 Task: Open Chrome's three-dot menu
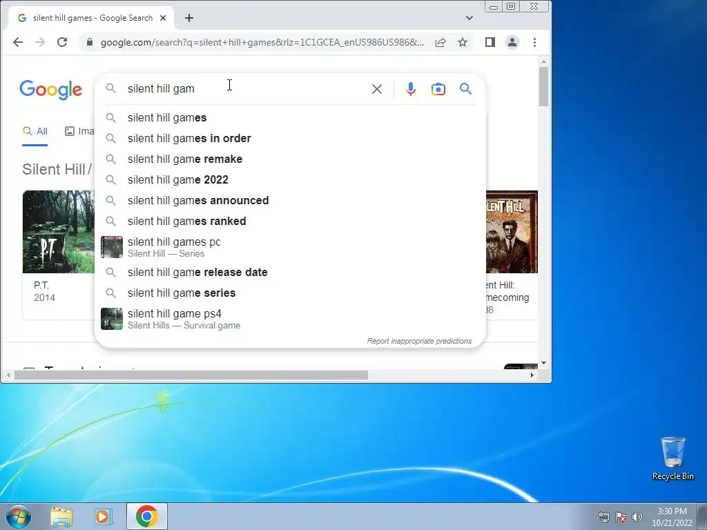click(535, 42)
